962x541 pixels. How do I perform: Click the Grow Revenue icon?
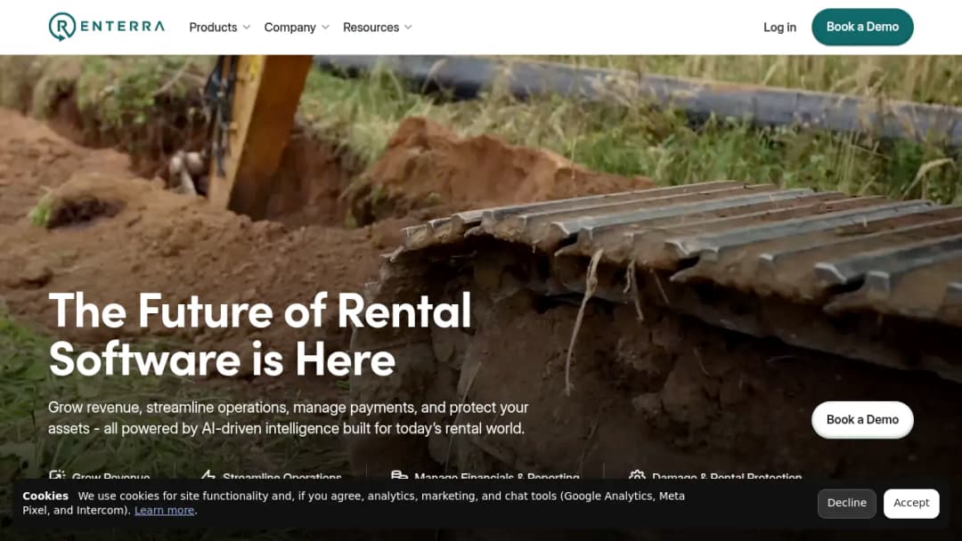pyautogui.click(x=57, y=475)
